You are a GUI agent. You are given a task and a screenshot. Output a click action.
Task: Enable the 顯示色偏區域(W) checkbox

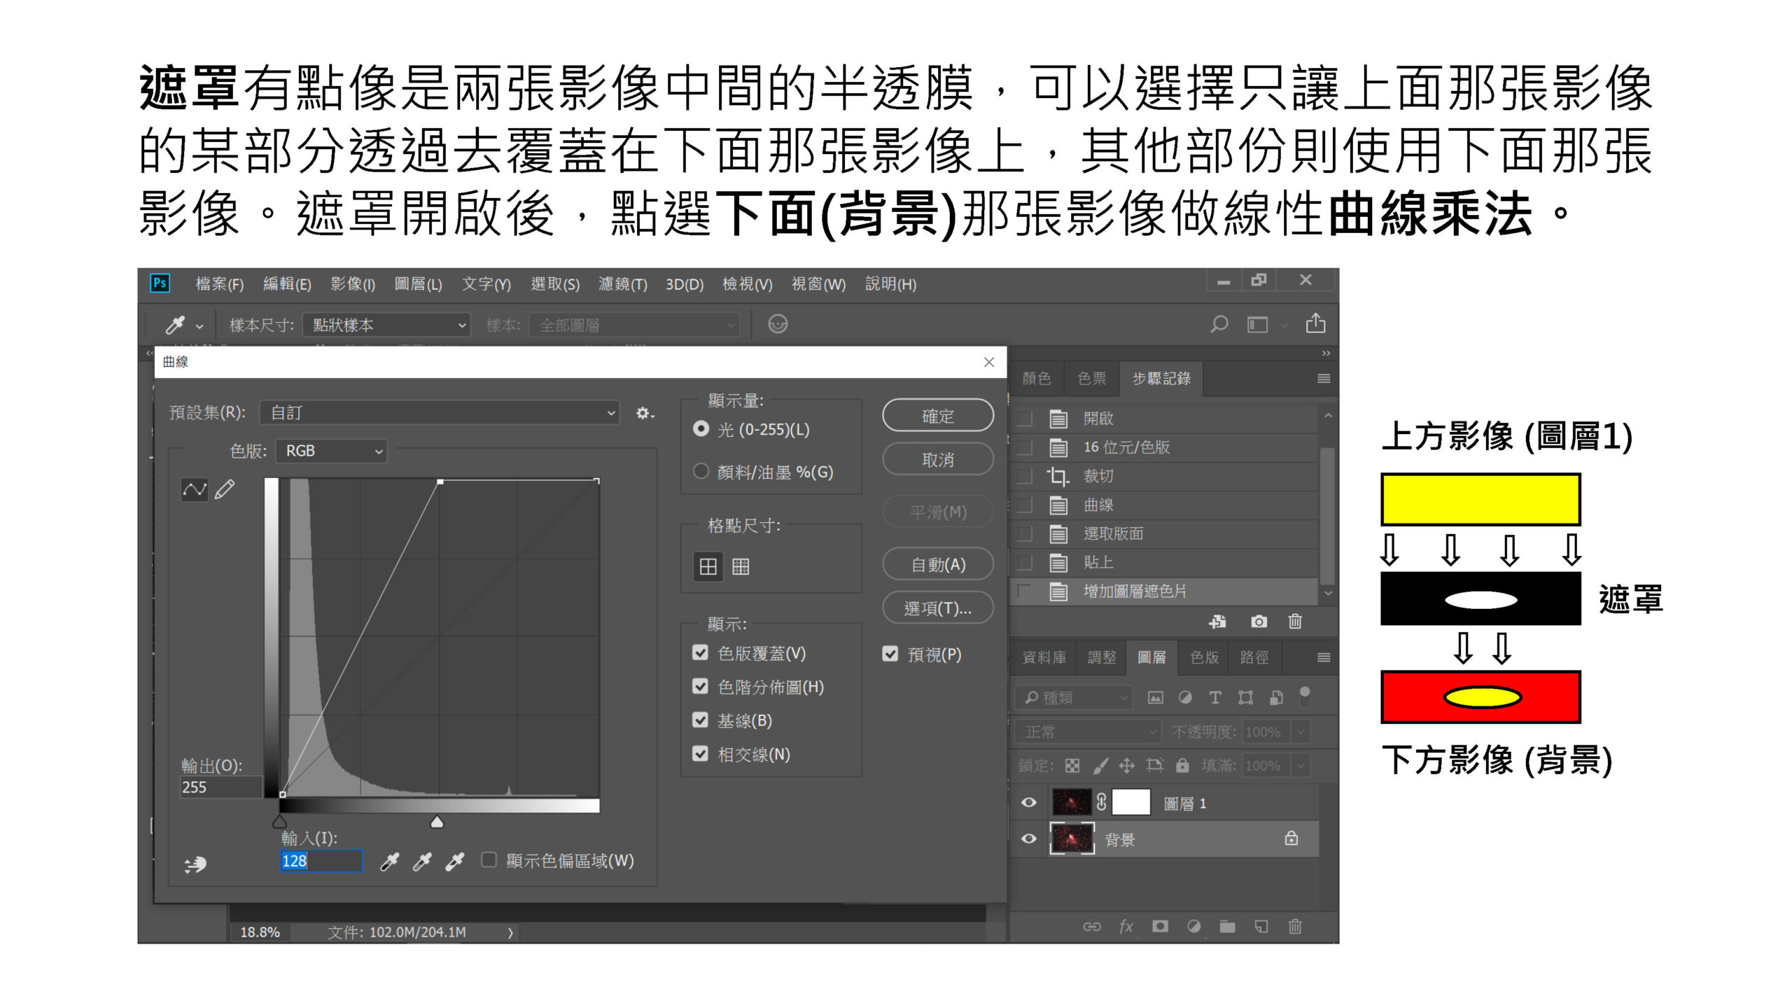coord(489,859)
